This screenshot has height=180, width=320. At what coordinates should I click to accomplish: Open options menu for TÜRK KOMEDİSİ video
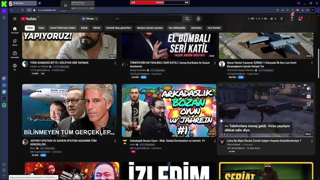click(115, 63)
